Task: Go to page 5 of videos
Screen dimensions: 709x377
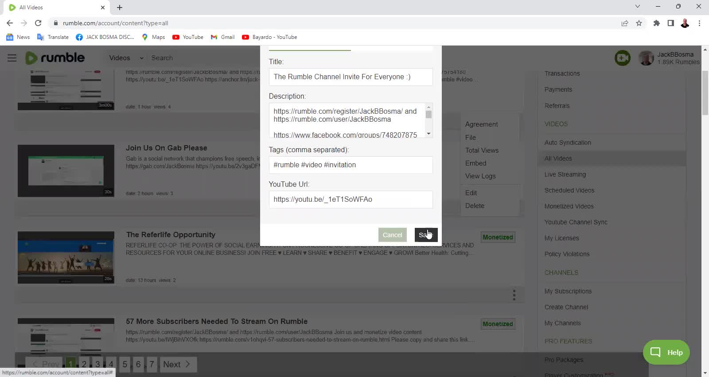Action: coord(125,364)
